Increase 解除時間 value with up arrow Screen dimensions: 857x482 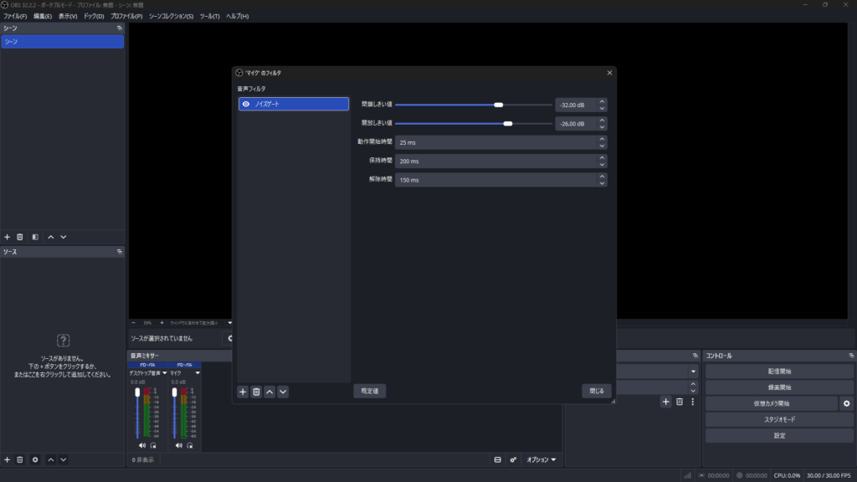pyautogui.click(x=602, y=177)
